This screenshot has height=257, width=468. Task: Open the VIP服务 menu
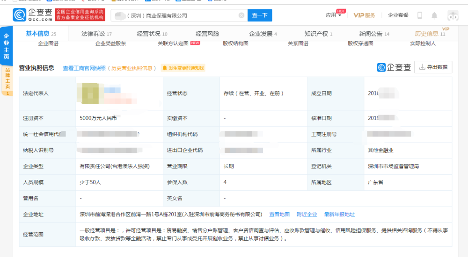pos(364,15)
